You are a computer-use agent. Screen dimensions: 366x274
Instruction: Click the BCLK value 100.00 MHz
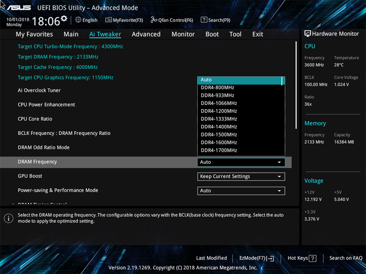pyautogui.click(x=316, y=84)
